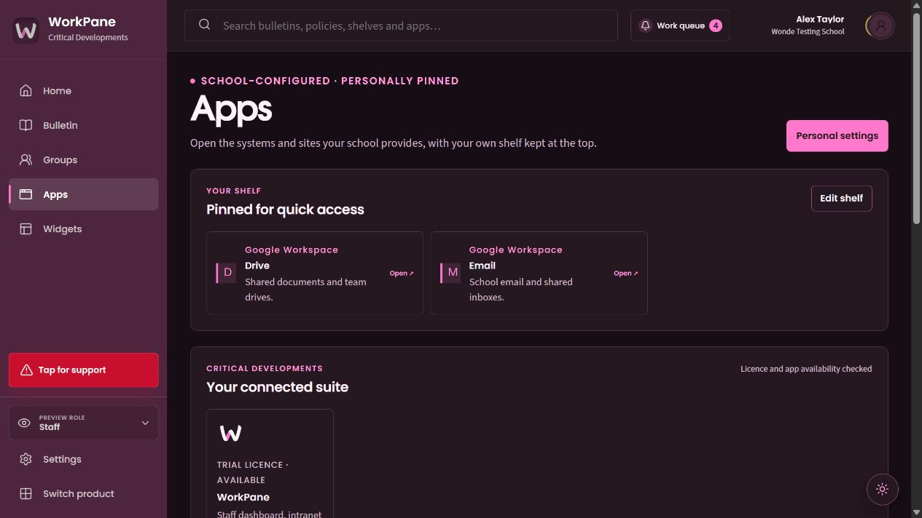
Task: Open Bulletin menu item
Action: pyautogui.click(x=83, y=125)
